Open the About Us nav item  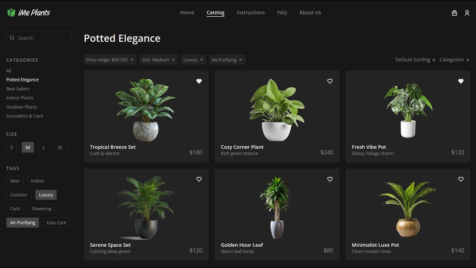pyautogui.click(x=310, y=13)
